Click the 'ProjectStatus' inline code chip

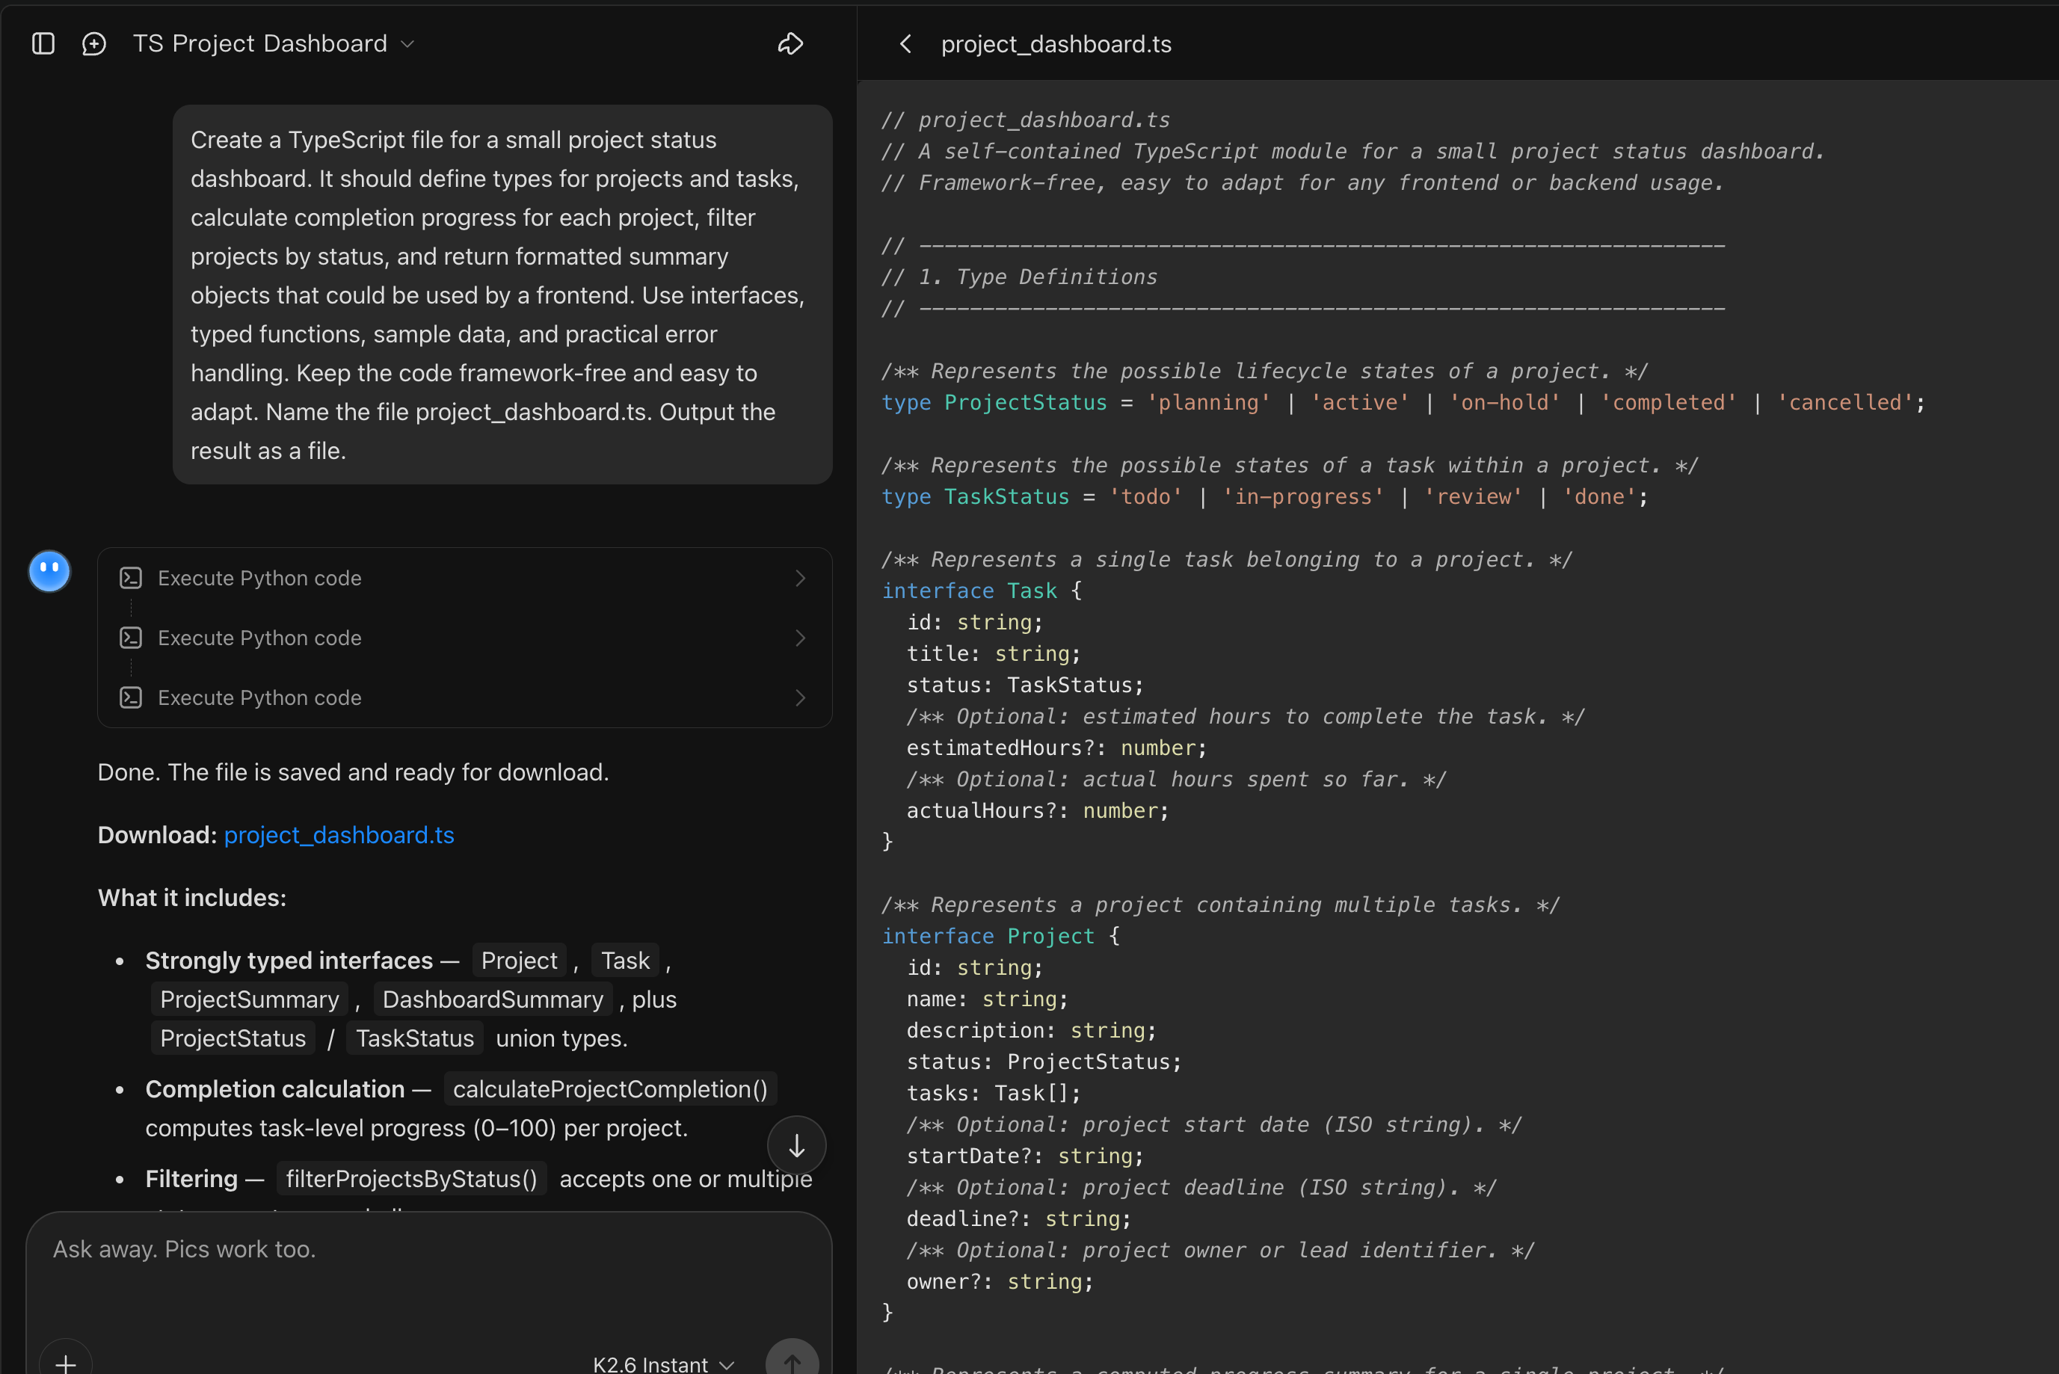coord(233,1038)
